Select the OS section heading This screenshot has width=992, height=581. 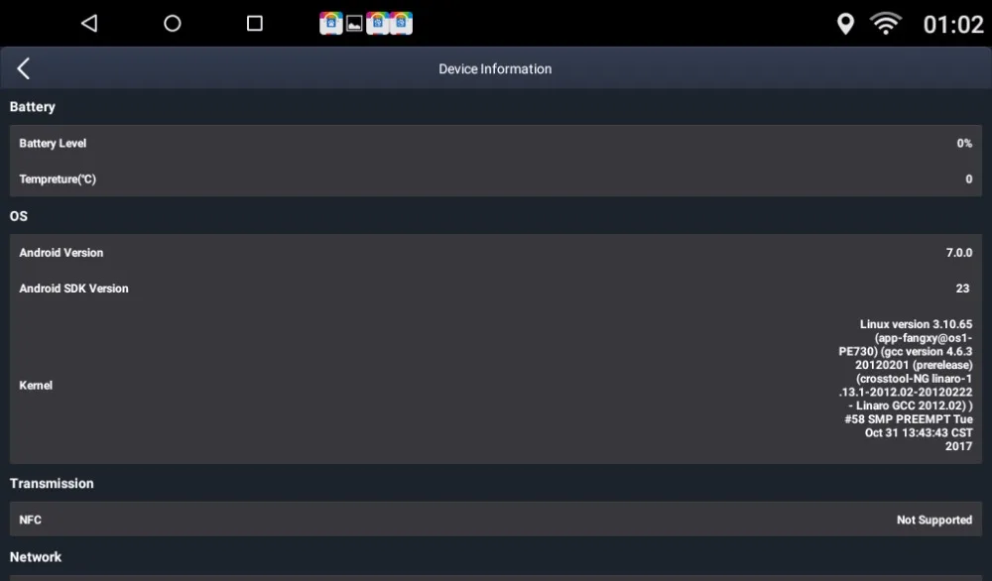[18, 216]
